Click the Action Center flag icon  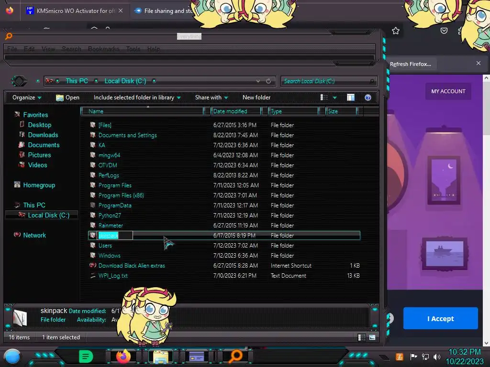coord(414,356)
